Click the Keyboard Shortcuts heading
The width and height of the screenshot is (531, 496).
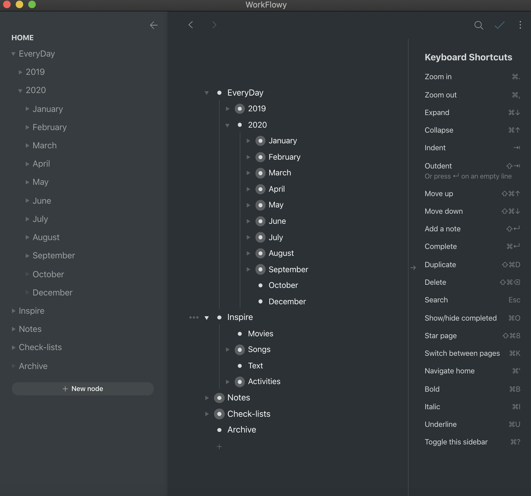[468, 57]
